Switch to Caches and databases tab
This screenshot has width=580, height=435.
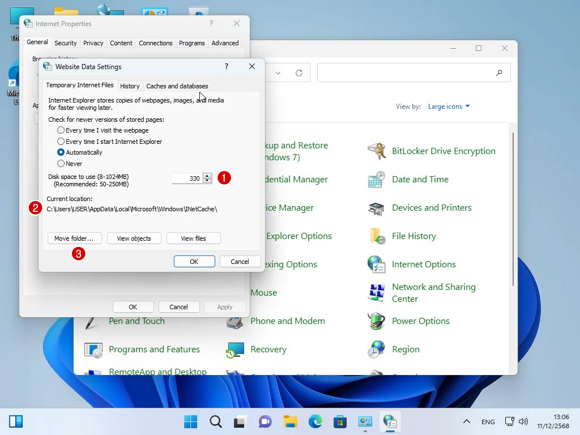coord(177,86)
